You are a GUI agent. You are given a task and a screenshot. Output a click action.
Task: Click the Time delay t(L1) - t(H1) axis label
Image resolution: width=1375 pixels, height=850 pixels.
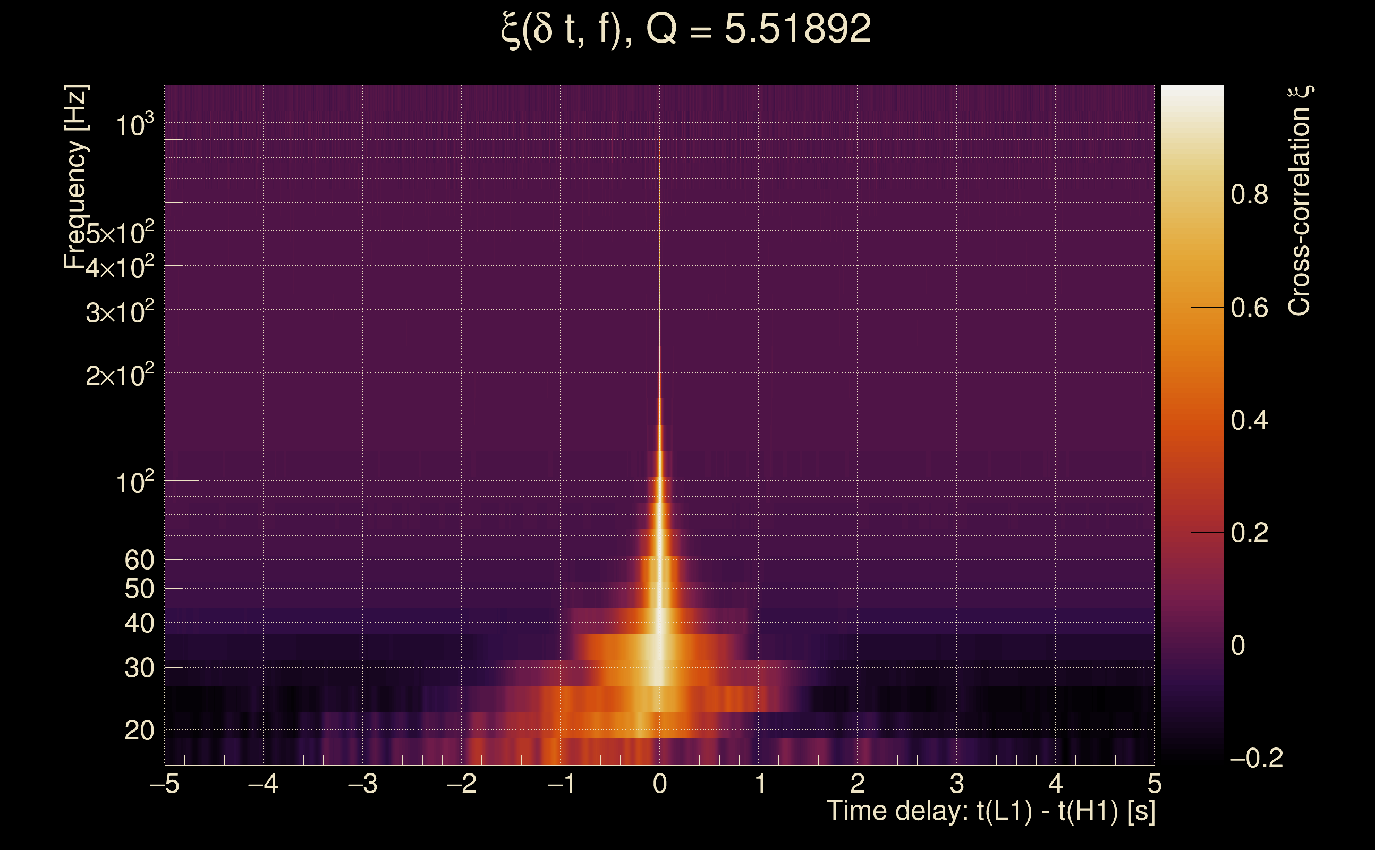(x=990, y=811)
